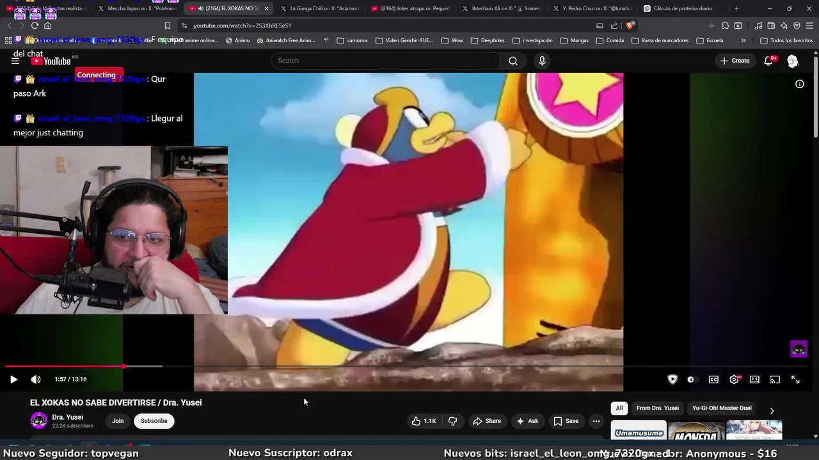Viewport: 819px width, 460px height.
Task: Open Aniwatch Free Anime bookmark
Action: pyautogui.click(x=285, y=40)
